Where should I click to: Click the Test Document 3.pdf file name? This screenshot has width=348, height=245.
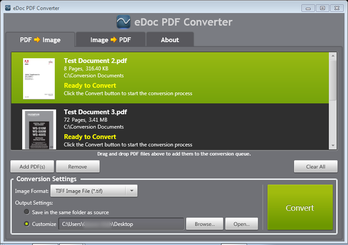95,112
